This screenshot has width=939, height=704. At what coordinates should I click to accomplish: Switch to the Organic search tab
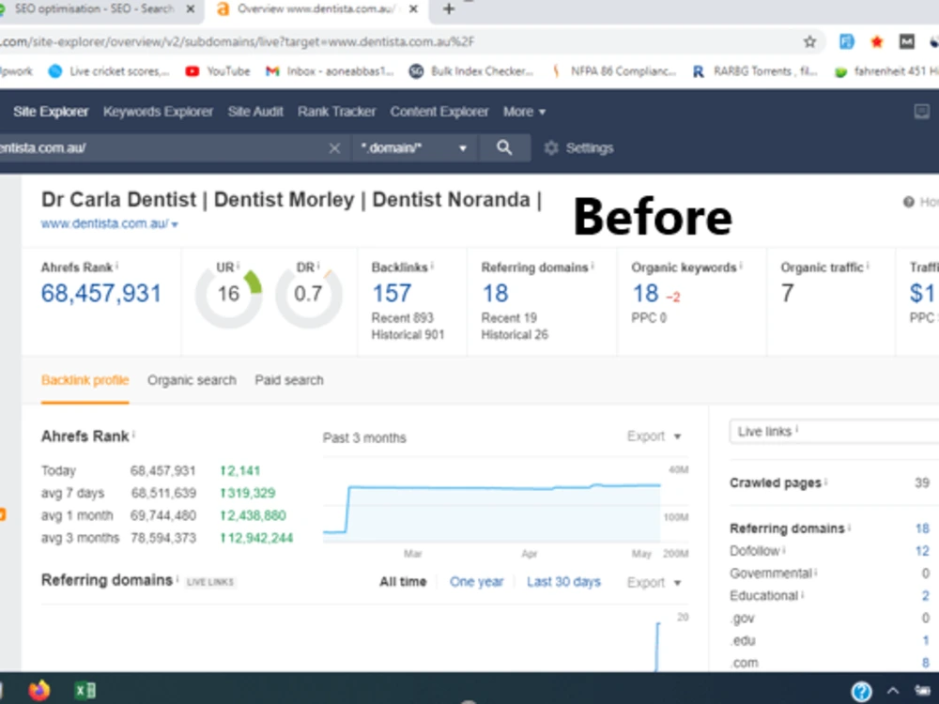[192, 380]
